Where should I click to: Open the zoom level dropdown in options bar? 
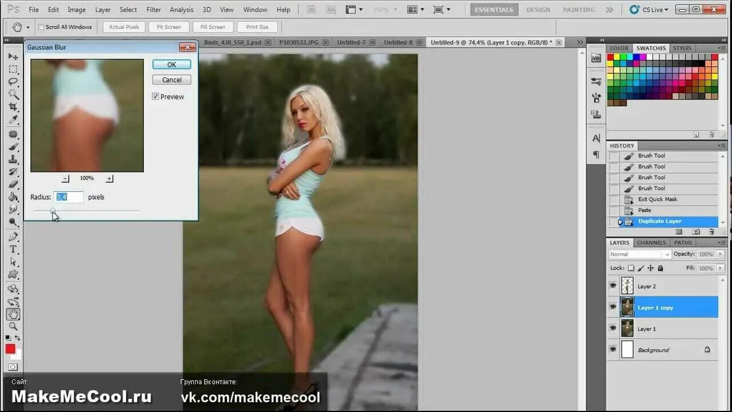[393, 9]
